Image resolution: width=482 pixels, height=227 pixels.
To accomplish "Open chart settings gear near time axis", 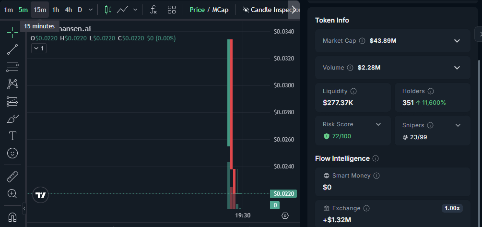I will (285, 215).
